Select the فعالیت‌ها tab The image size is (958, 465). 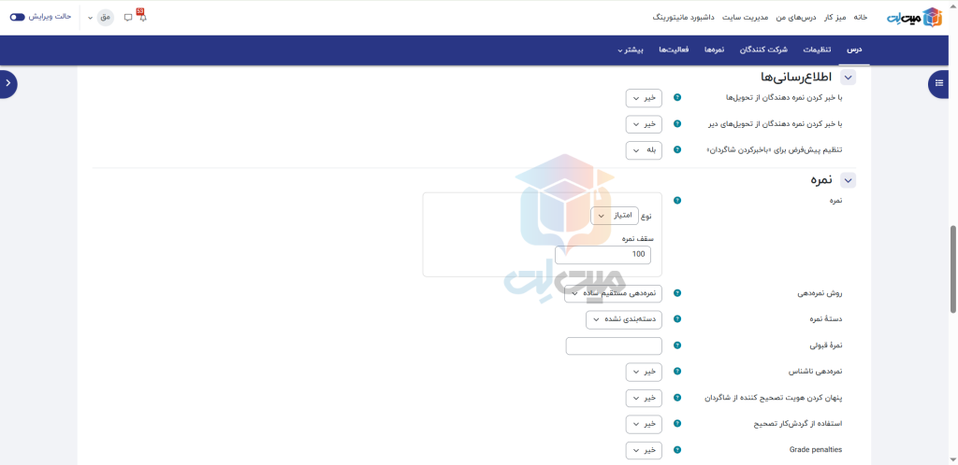coord(674,49)
